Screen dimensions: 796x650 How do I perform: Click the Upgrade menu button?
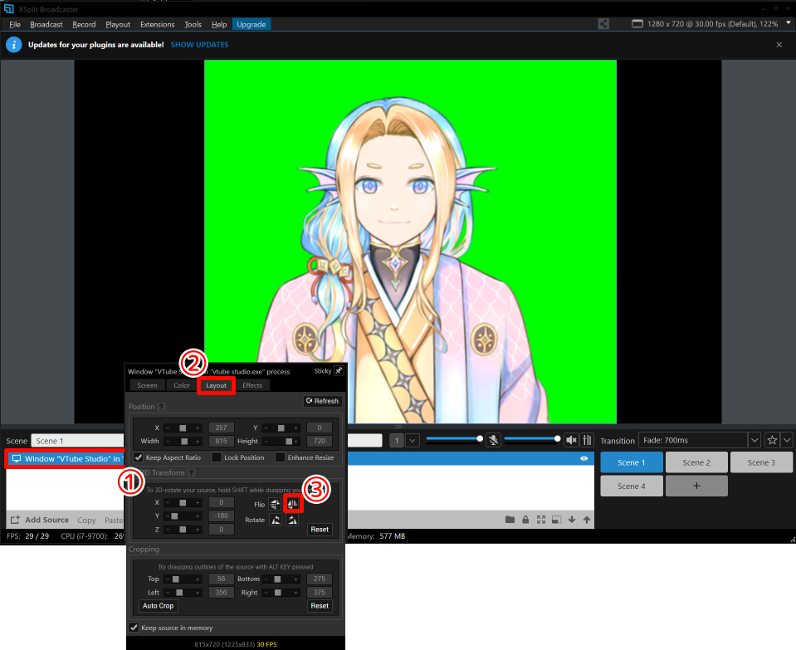(251, 24)
